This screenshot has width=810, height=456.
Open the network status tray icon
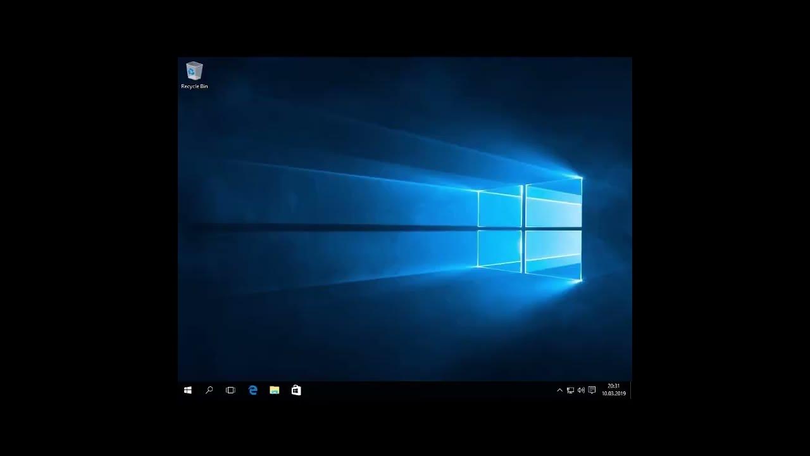[570, 391]
